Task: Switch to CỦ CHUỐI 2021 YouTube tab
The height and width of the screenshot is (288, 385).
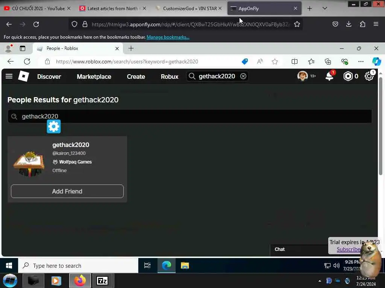Action: [37, 8]
